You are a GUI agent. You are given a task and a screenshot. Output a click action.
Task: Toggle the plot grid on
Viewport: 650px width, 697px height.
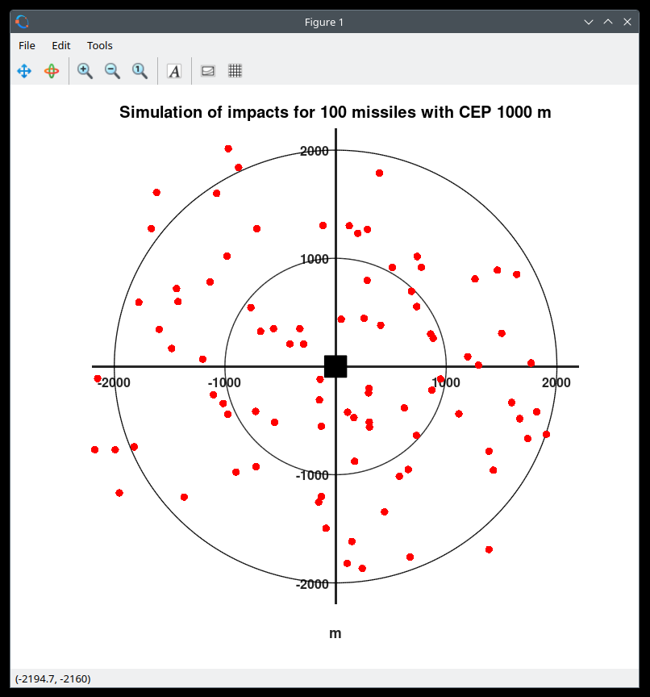235,71
